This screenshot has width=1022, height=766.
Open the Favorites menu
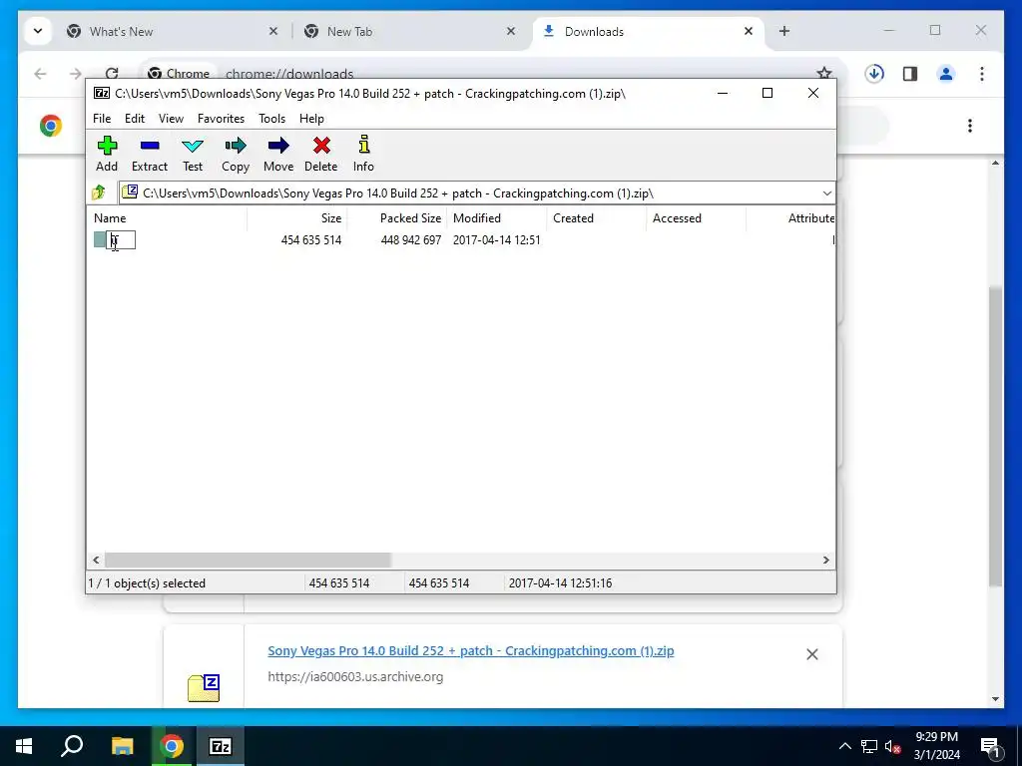tap(221, 119)
